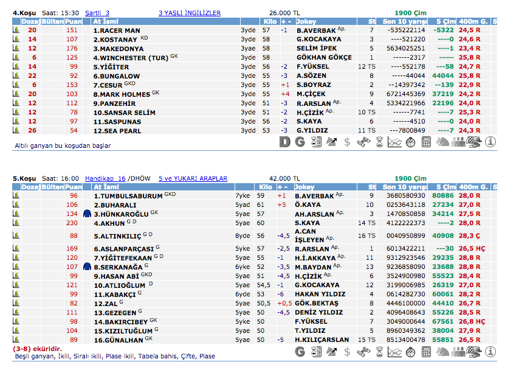Click the bar chart icon beside TUMBULSABURUM
Image resolution: width=516 pixels, height=373 pixels.
click(16, 196)
